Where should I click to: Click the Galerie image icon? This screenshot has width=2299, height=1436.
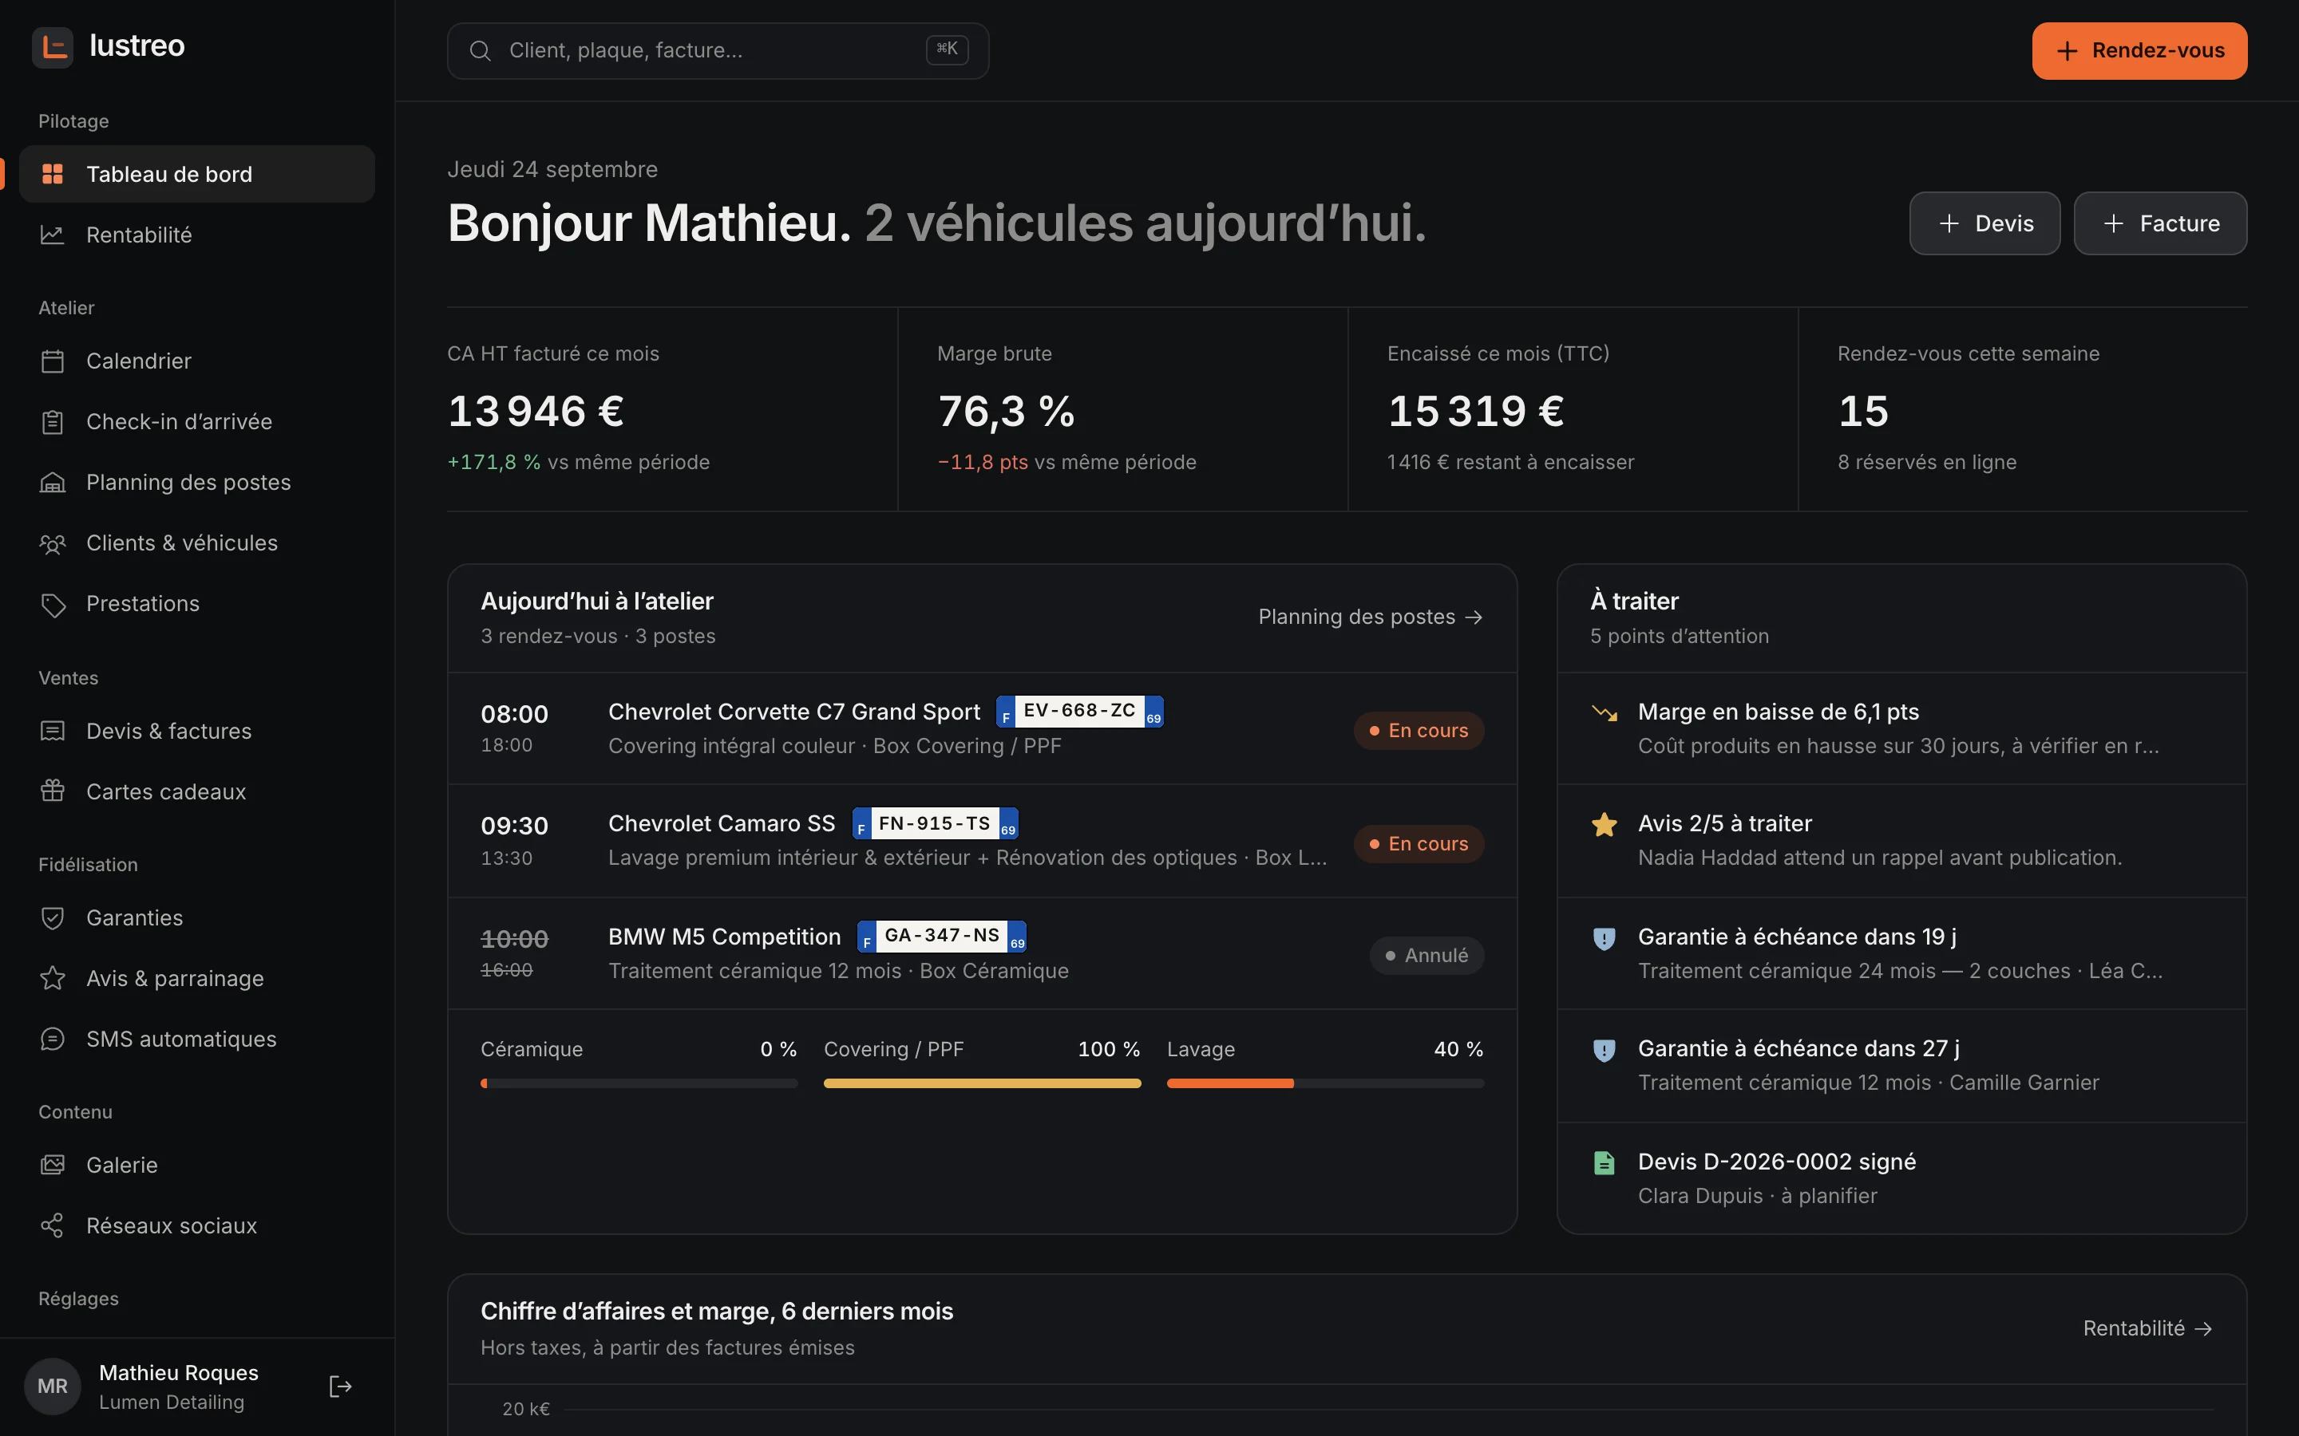[53, 1166]
